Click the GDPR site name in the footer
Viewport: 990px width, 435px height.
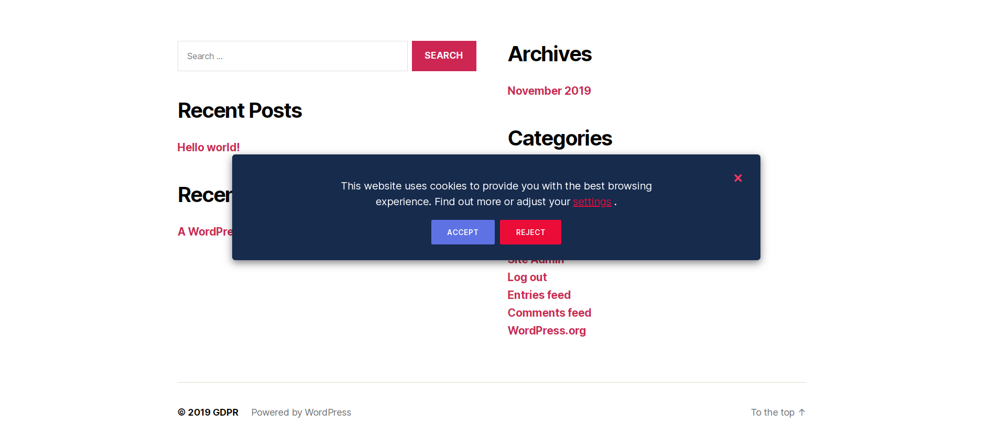pos(225,412)
